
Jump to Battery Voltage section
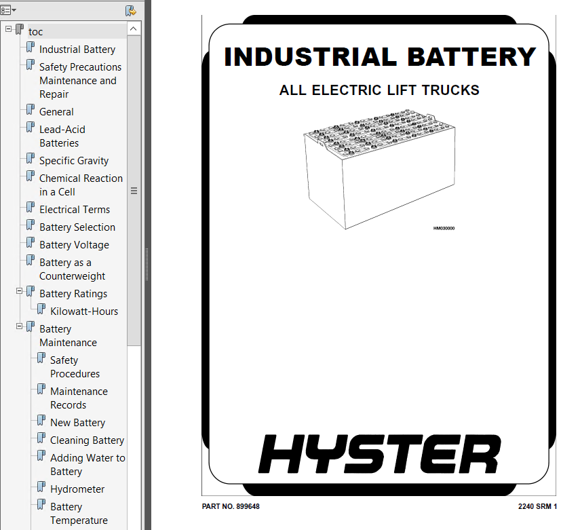pos(75,245)
